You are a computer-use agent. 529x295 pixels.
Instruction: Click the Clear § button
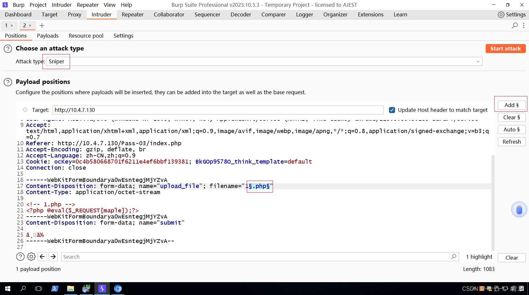tap(512, 117)
